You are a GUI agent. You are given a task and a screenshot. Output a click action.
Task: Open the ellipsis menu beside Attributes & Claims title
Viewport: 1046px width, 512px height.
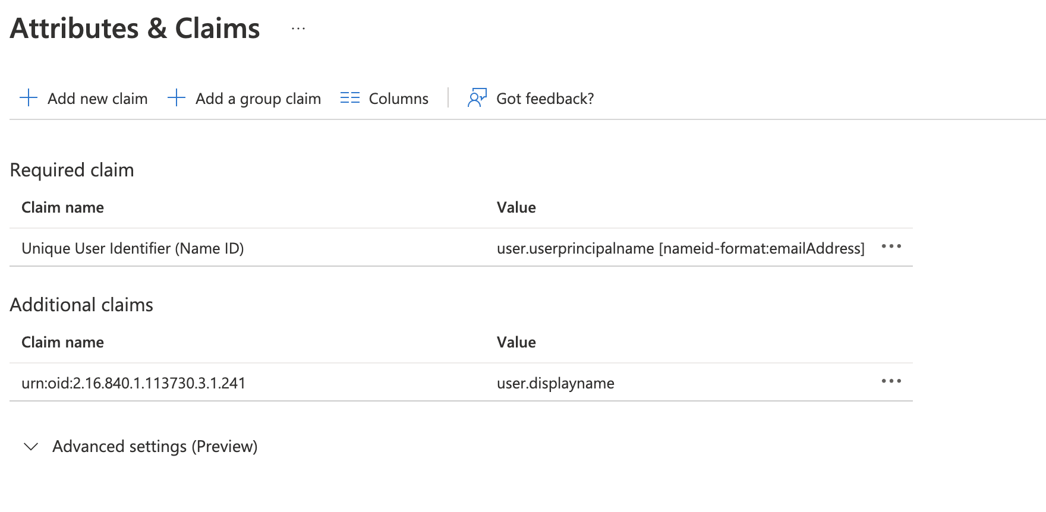point(298,29)
